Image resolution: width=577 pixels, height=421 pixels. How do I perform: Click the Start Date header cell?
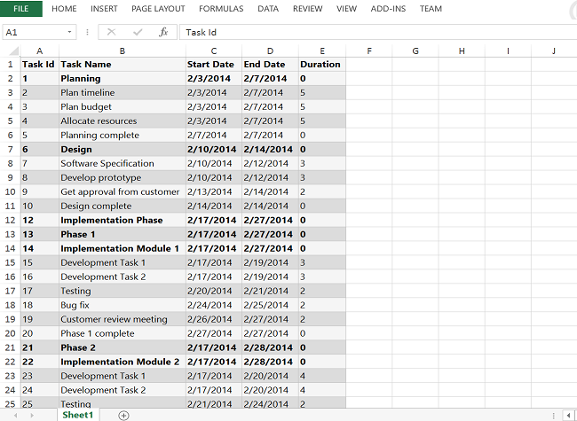click(x=214, y=65)
